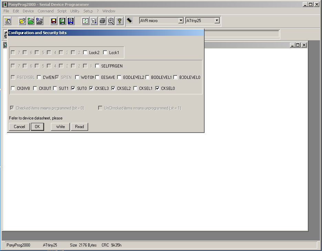Viewport: 322px width, 251px height.
Task: Toggle the Lock2 checkbox
Action: 85,53
